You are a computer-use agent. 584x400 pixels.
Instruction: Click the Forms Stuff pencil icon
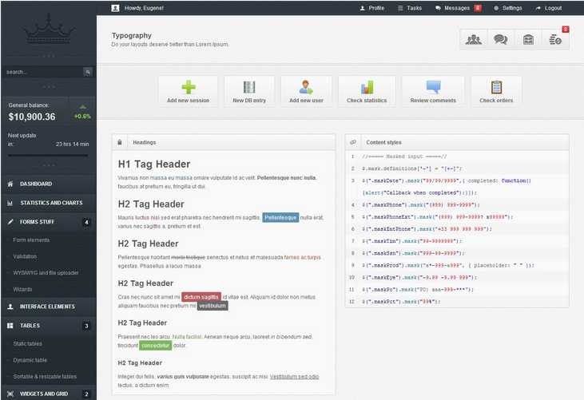[x=10, y=222]
